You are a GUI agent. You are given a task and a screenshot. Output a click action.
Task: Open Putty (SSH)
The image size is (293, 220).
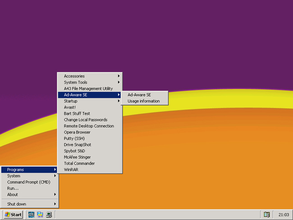click(x=90, y=138)
